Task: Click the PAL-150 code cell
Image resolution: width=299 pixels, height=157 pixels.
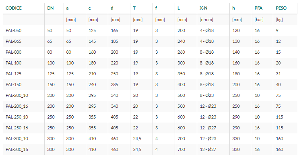Action: (14, 85)
